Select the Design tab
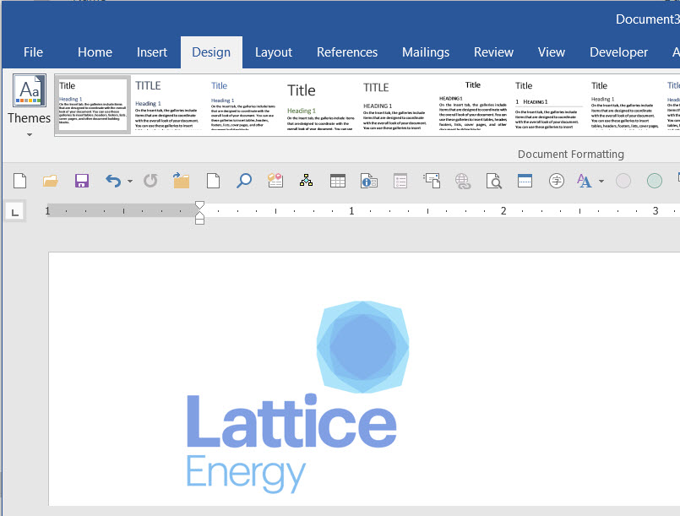This screenshot has height=516, width=680. (x=211, y=52)
